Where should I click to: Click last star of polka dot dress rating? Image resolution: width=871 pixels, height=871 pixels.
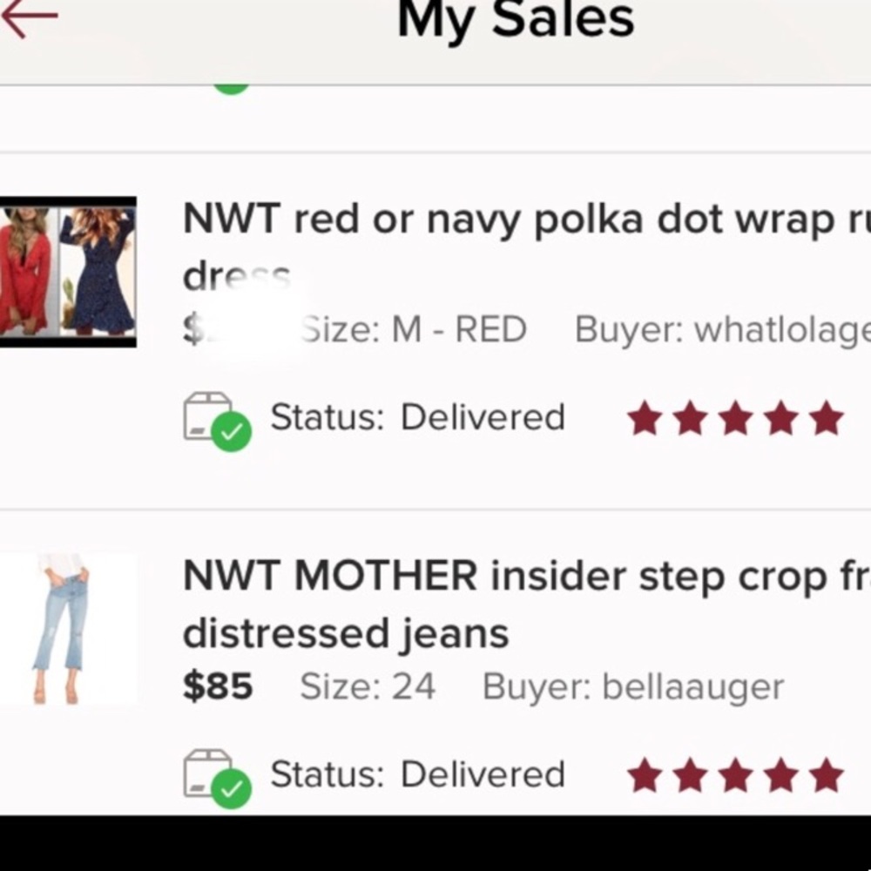pyautogui.click(x=825, y=419)
